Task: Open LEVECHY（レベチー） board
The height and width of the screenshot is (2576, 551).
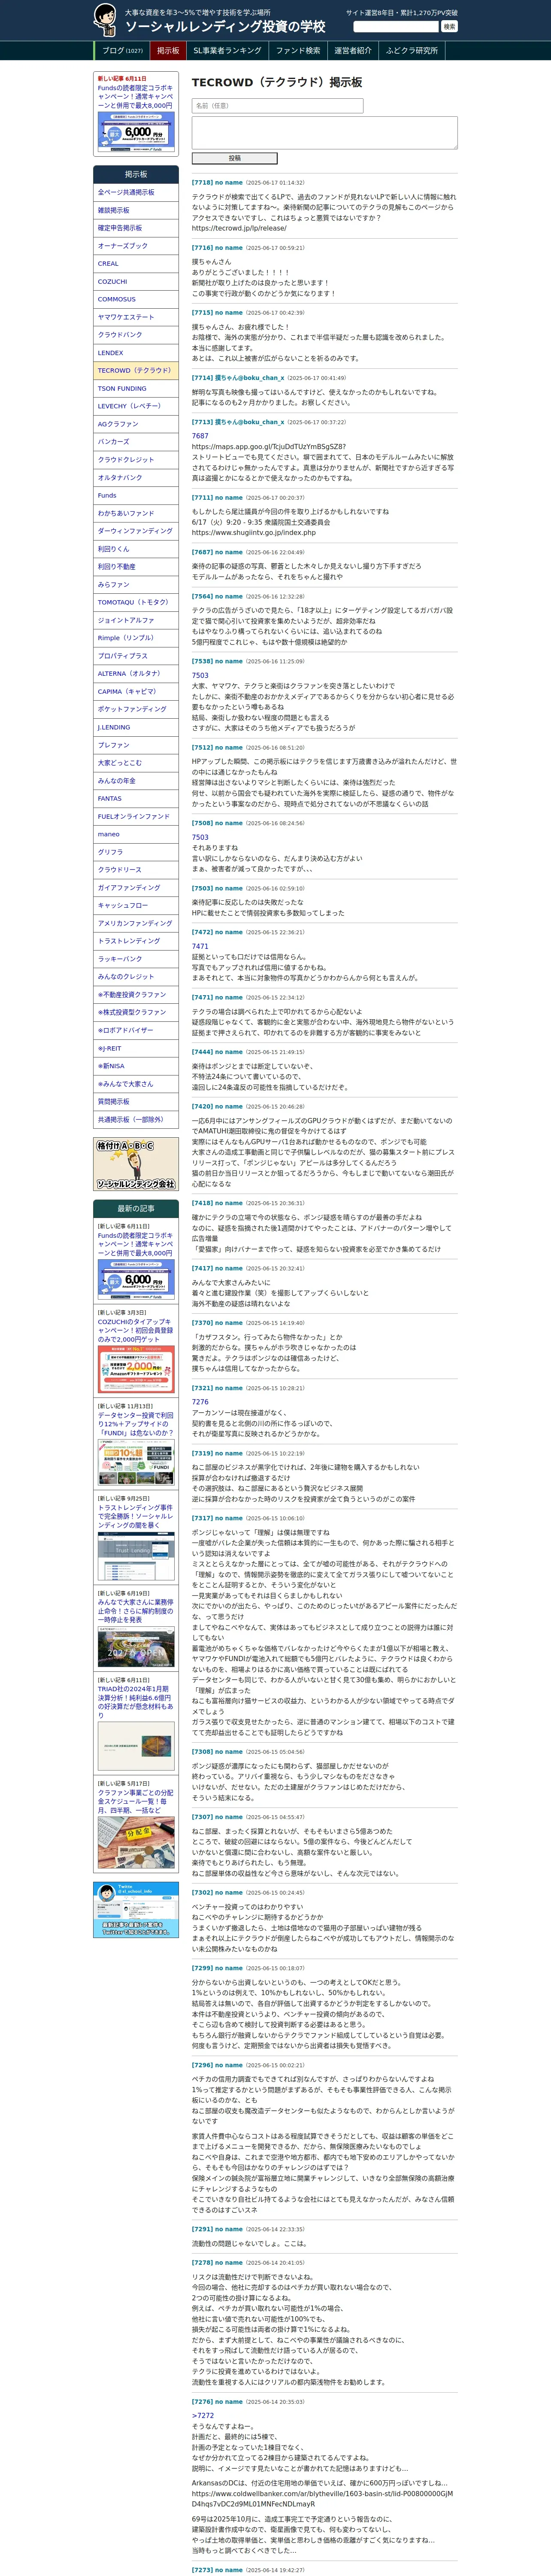Action: 136,406
